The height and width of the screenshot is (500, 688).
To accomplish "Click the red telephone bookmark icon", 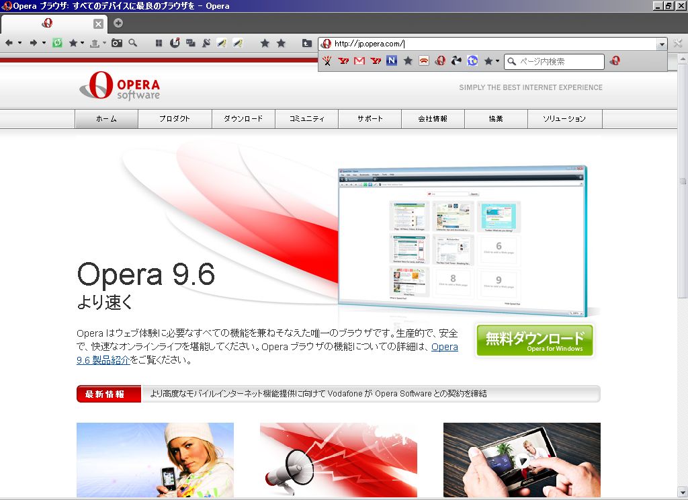I will coord(424,61).
